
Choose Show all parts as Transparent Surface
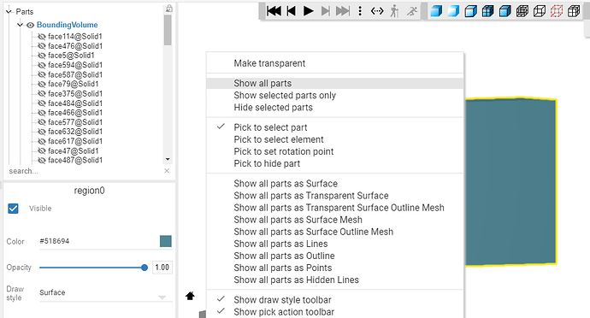[335, 196]
